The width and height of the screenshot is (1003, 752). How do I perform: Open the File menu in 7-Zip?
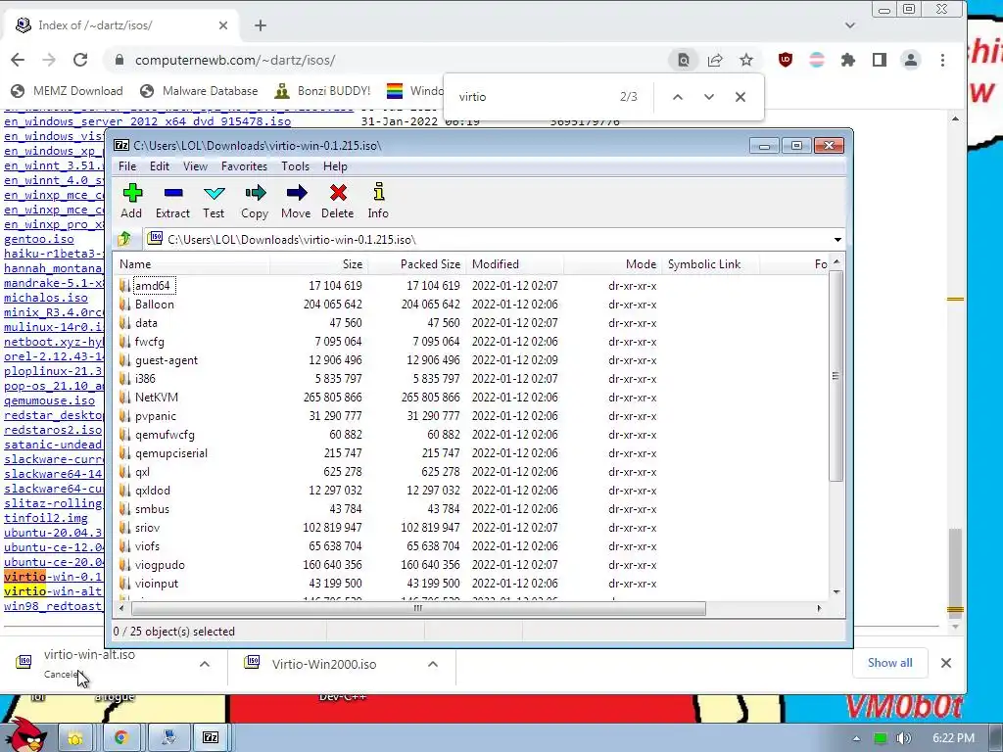(127, 166)
